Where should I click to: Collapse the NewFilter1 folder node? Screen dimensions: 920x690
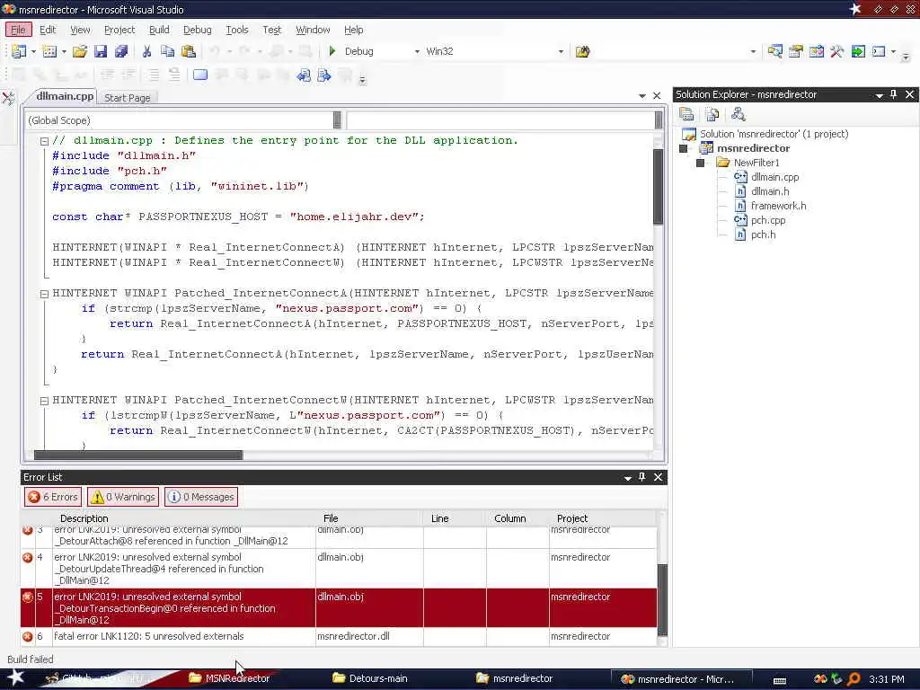click(700, 164)
